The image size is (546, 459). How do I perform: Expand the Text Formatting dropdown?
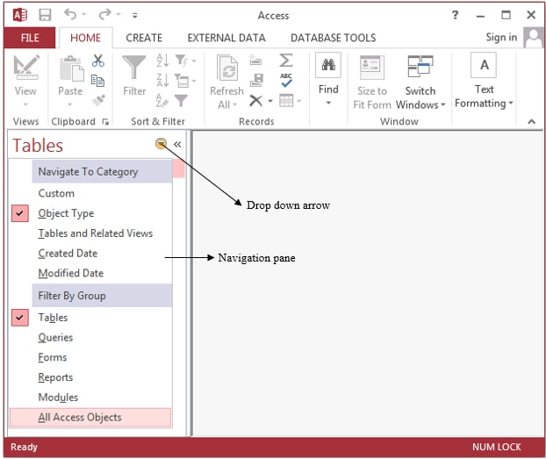pos(484,81)
